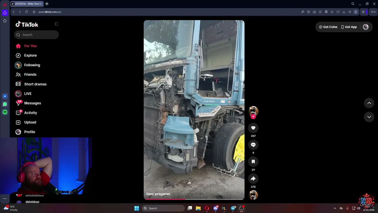This screenshot has height=213, width=378.
Task: Open Messages with 24 unread
Action: 32,103
